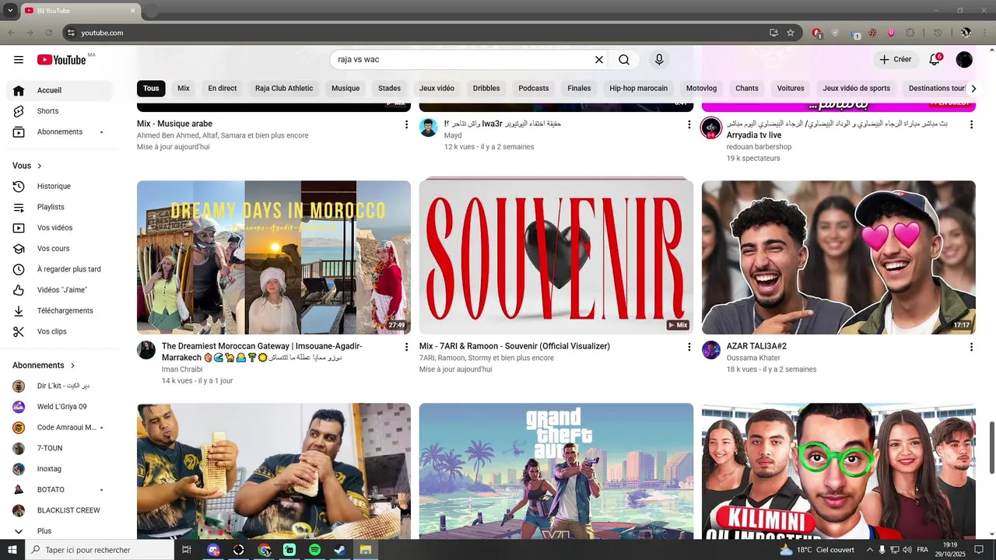Expand Plus to show more subscriptions

(x=59, y=531)
